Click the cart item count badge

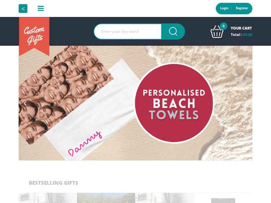[x=223, y=26]
